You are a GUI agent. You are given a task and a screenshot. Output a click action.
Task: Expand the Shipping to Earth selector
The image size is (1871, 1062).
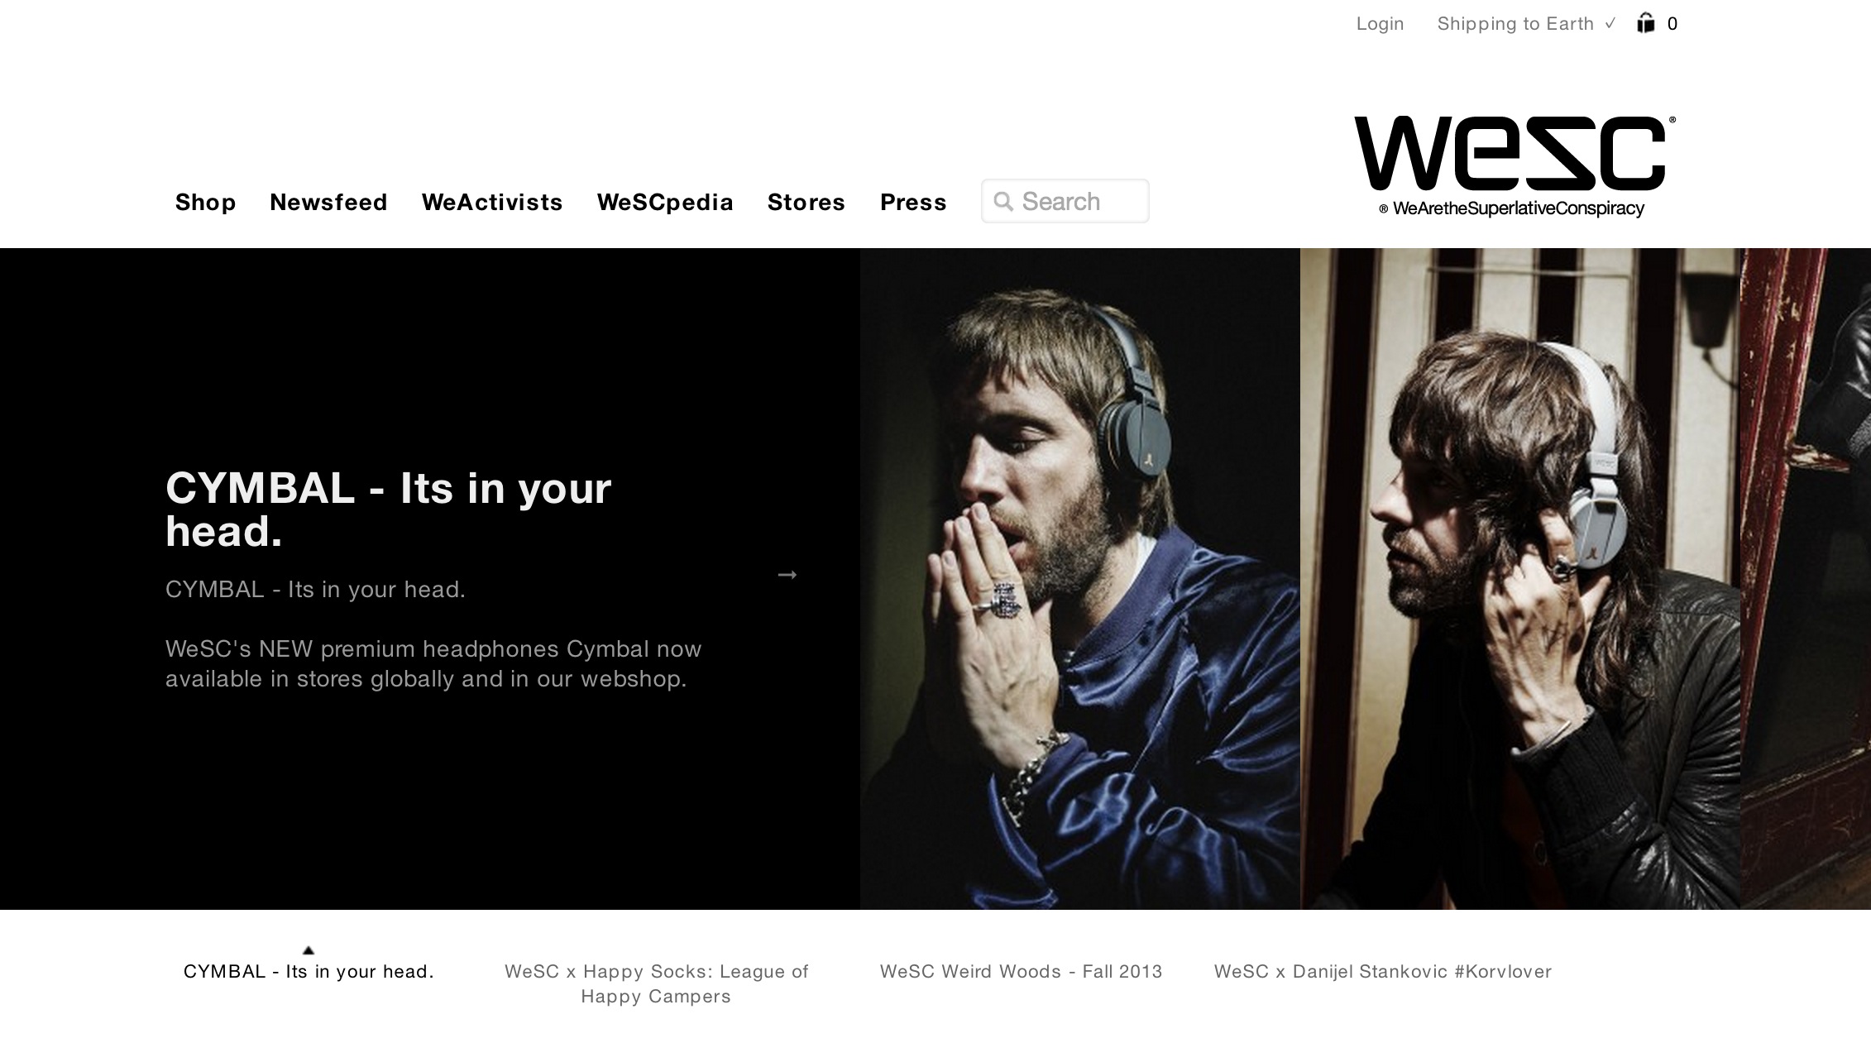pyautogui.click(x=1526, y=24)
